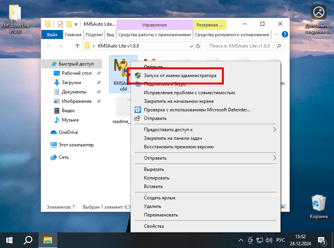Open Action Center via notifications icon
This screenshot has width=334, height=248.
[322, 240]
